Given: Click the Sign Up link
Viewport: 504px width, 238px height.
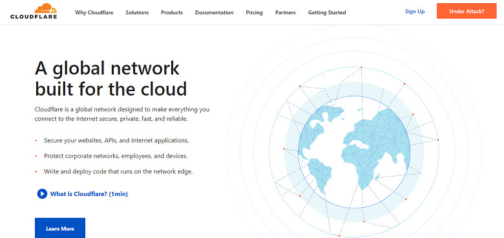Looking at the screenshot, I should [415, 11].
